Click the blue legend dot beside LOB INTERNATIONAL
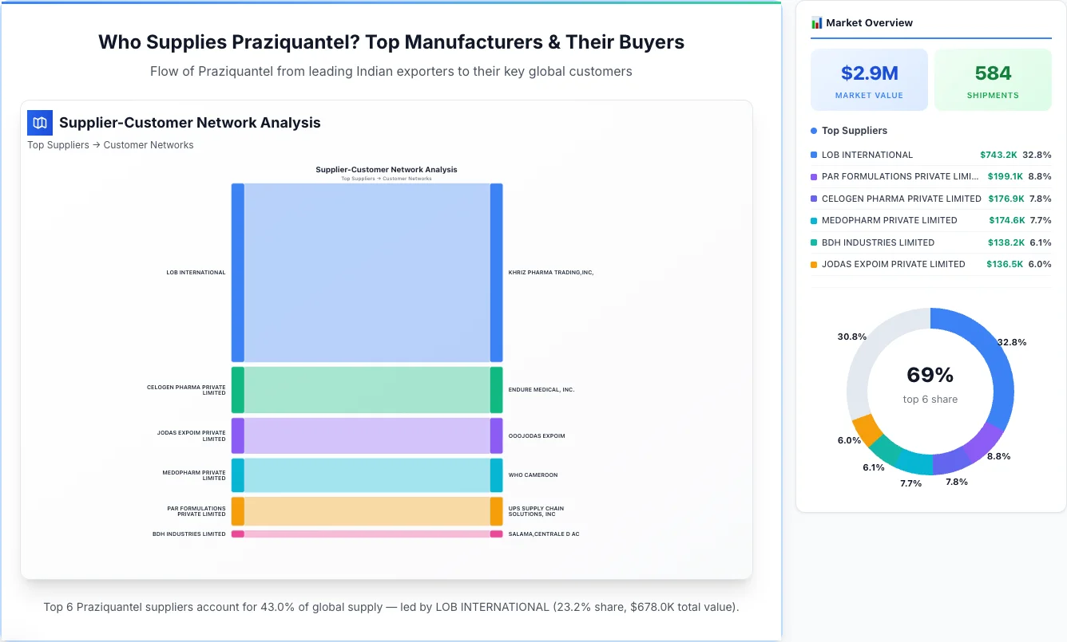Screen dimensions: 1067x642 (x=815, y=155)
